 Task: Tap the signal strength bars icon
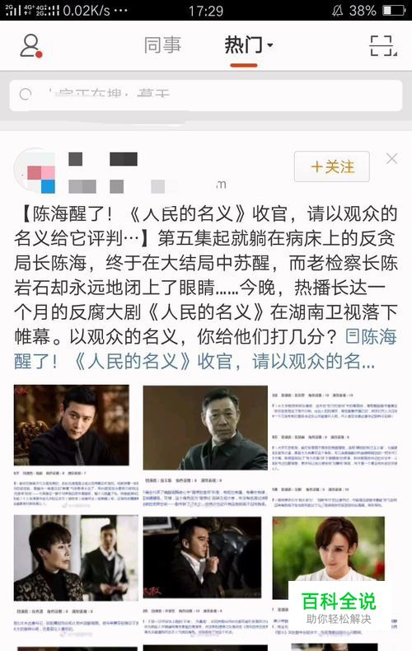tap(12, 11)
